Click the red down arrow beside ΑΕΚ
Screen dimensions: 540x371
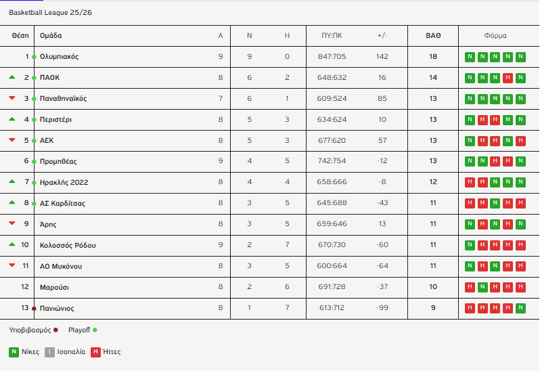pyautogui.click(x=12, y=140)
